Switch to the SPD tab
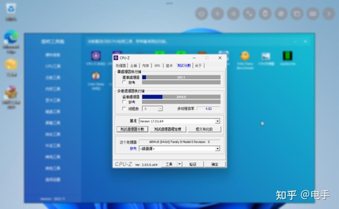The width and height of the screenshot is (339, 209). pos(157,65)
